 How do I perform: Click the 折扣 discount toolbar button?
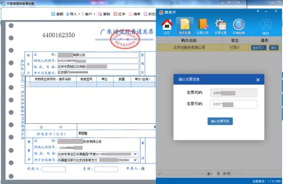coord(149,14)
